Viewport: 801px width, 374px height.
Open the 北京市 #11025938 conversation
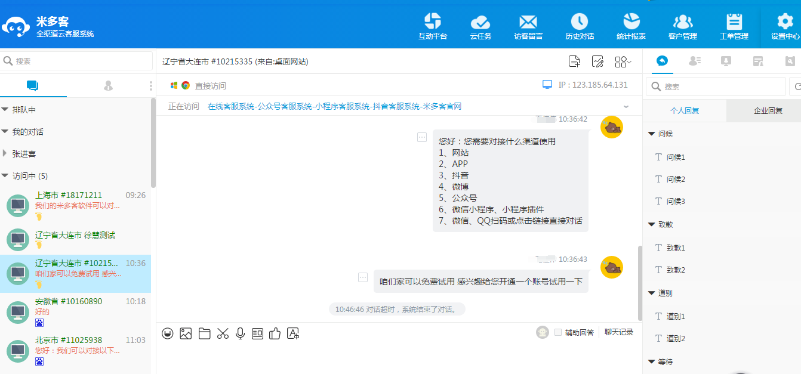pos(75,351)
